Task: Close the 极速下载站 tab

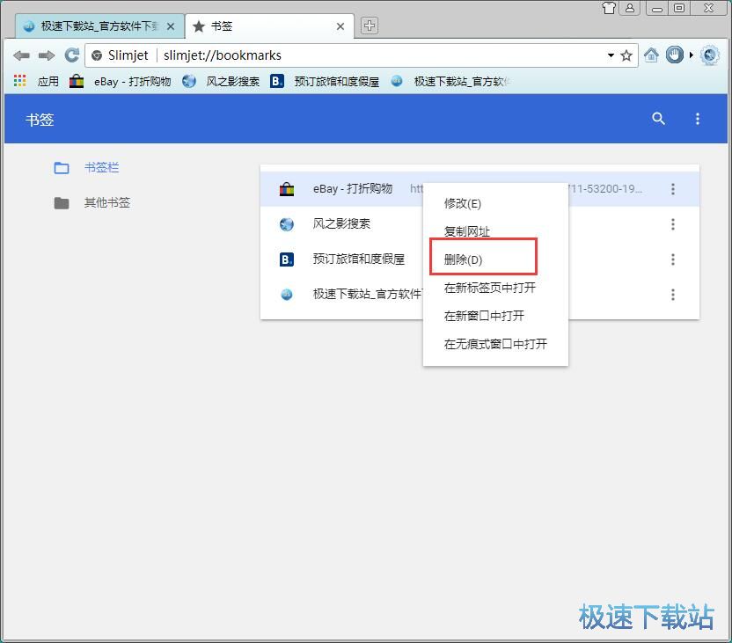Action: (x=171, y=26)
